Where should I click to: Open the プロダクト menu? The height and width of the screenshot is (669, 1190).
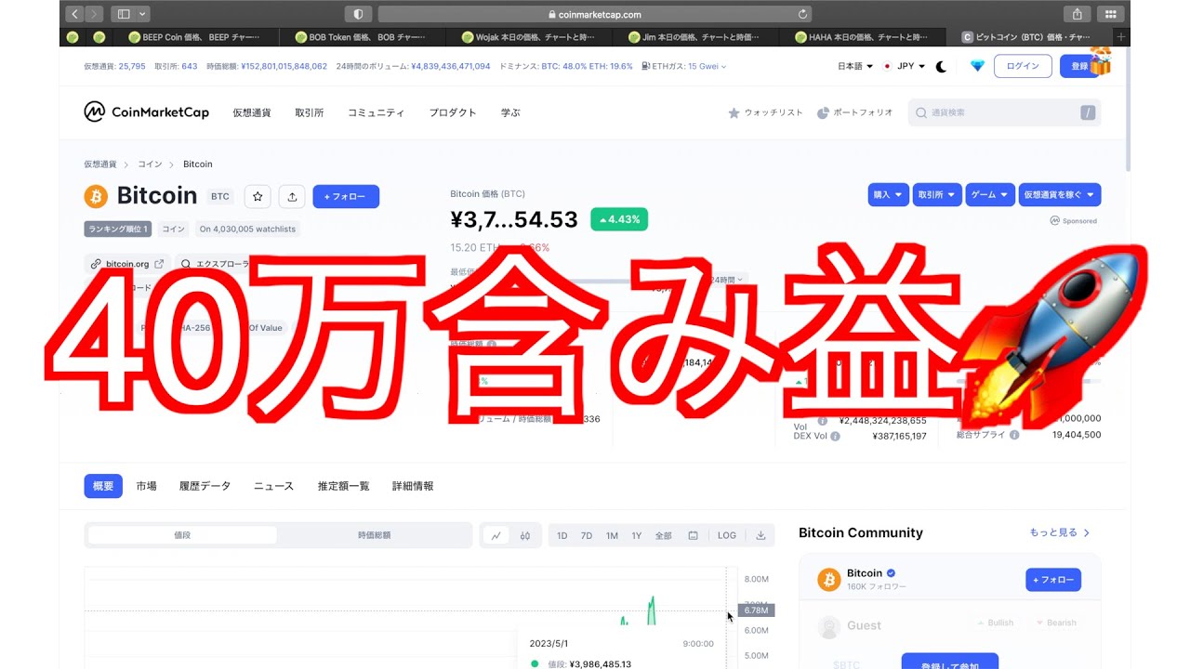pyautogui.click(x=453, y=112)
